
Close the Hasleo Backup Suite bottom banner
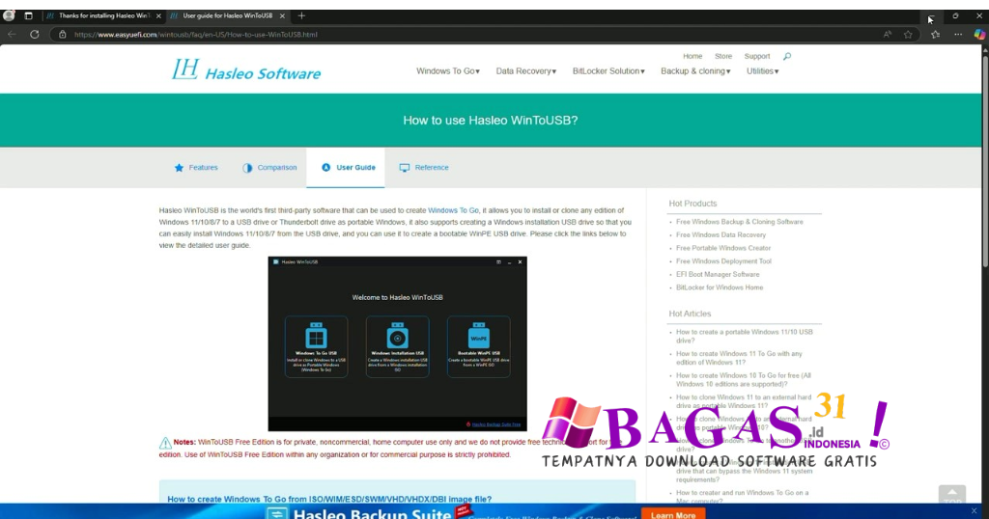(975, 511)
